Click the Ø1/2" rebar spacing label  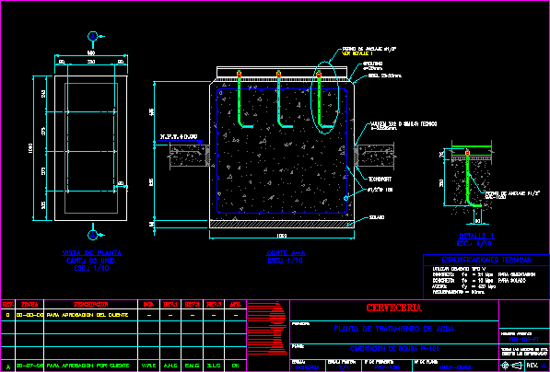380,190
